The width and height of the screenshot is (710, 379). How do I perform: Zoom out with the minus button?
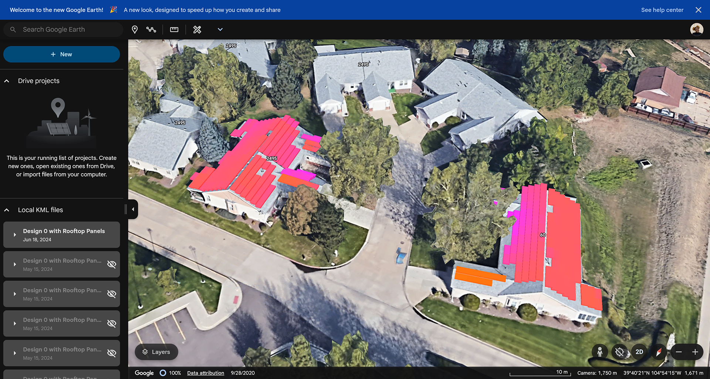point(679,352)
